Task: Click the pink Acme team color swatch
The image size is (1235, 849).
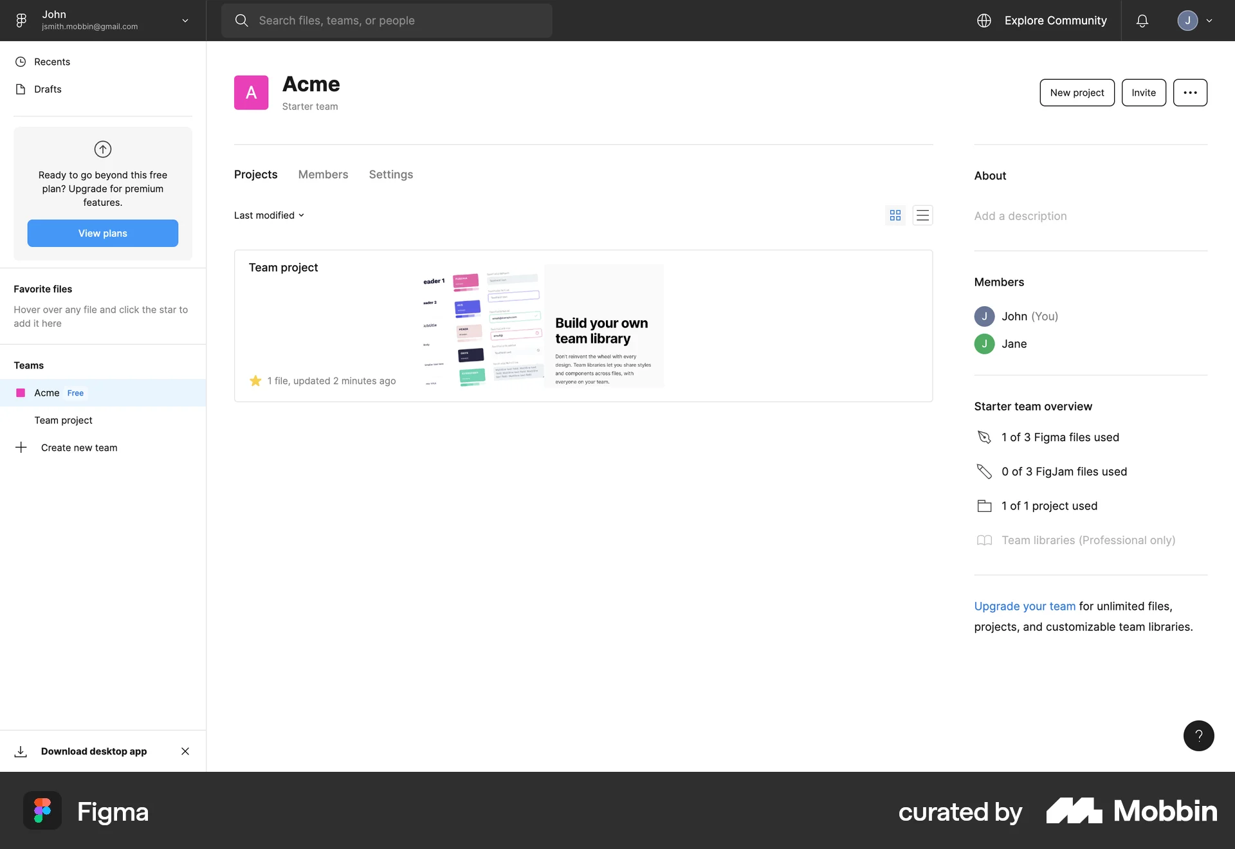Action: pyautogui.click(x=20, y=392)
